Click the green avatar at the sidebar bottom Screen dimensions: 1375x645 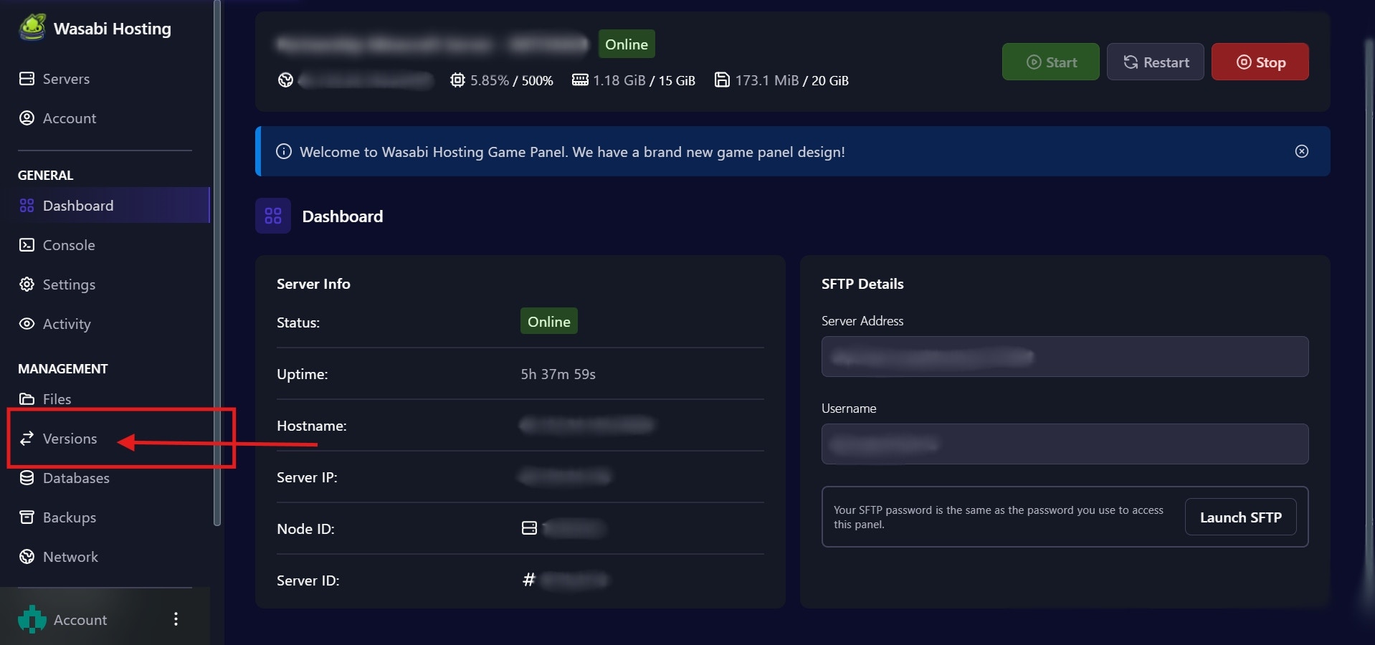pyautogui.click(x=32, y=619)
